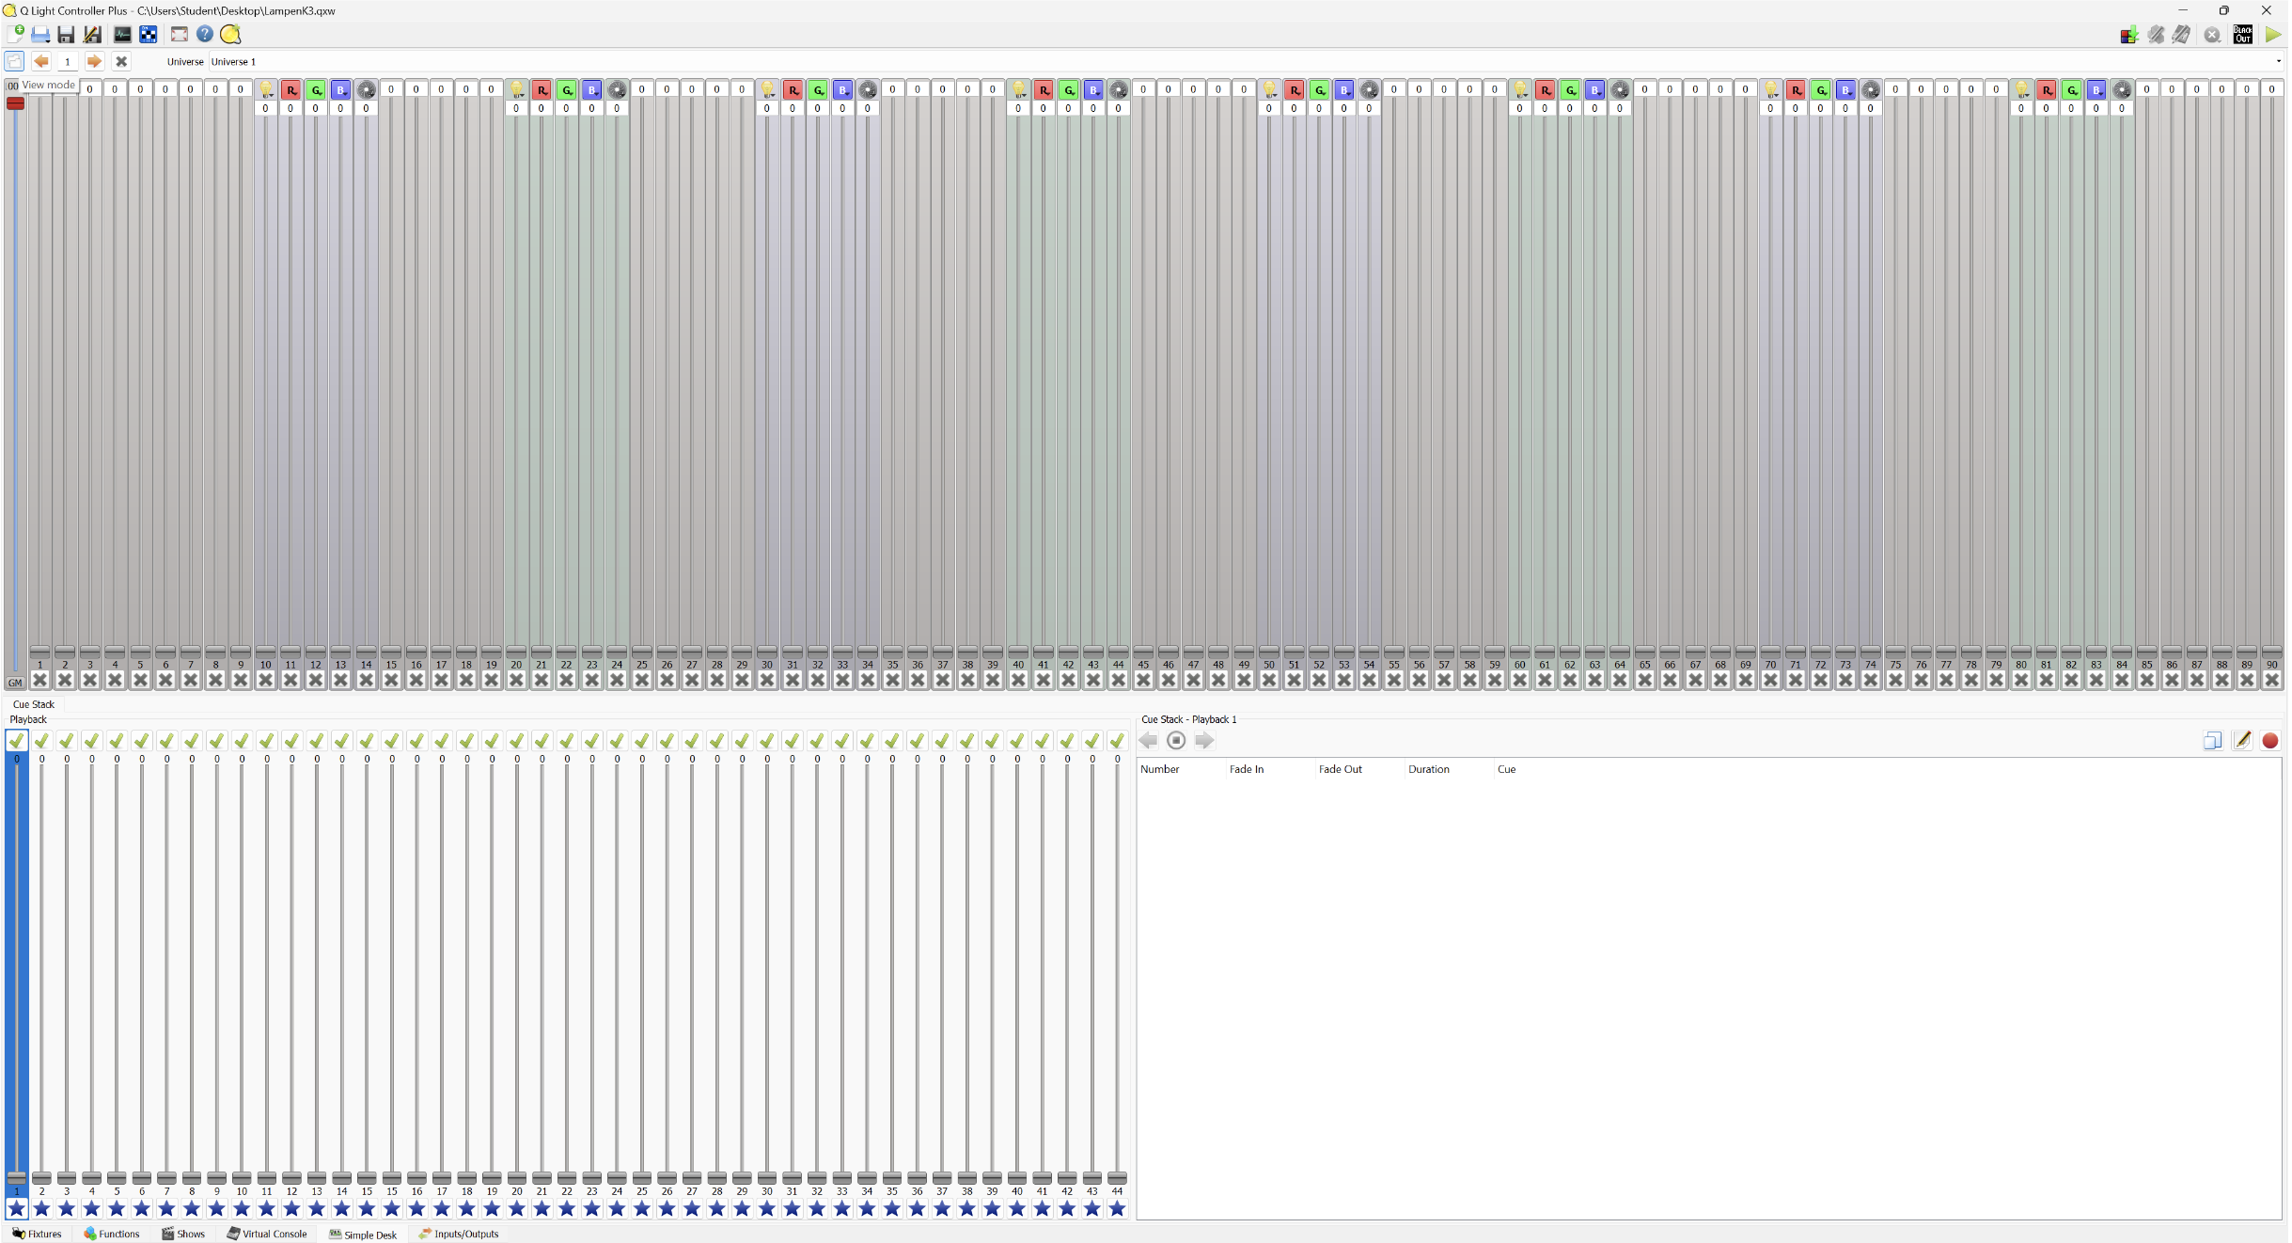Reset channel 45 with X button
The width and height of the screenshot is (2292, 1243).
(1143, 680)
